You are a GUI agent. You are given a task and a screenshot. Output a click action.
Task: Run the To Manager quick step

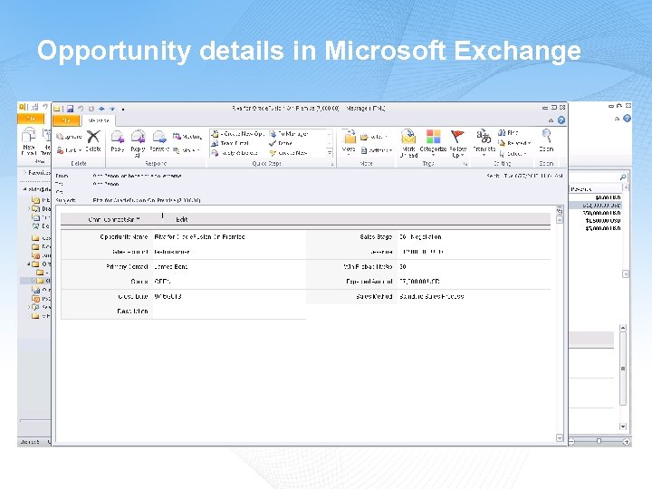(x=289, y=134)
